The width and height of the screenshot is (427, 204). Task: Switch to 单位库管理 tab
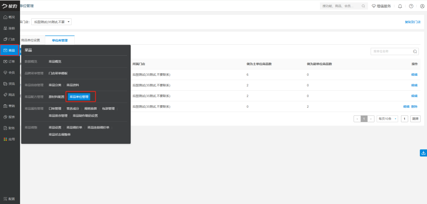coord(60,40)
